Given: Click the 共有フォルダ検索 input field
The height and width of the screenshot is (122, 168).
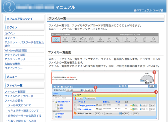Looking at the screenshot, I should pyautogui.click(x=62, y=98).
